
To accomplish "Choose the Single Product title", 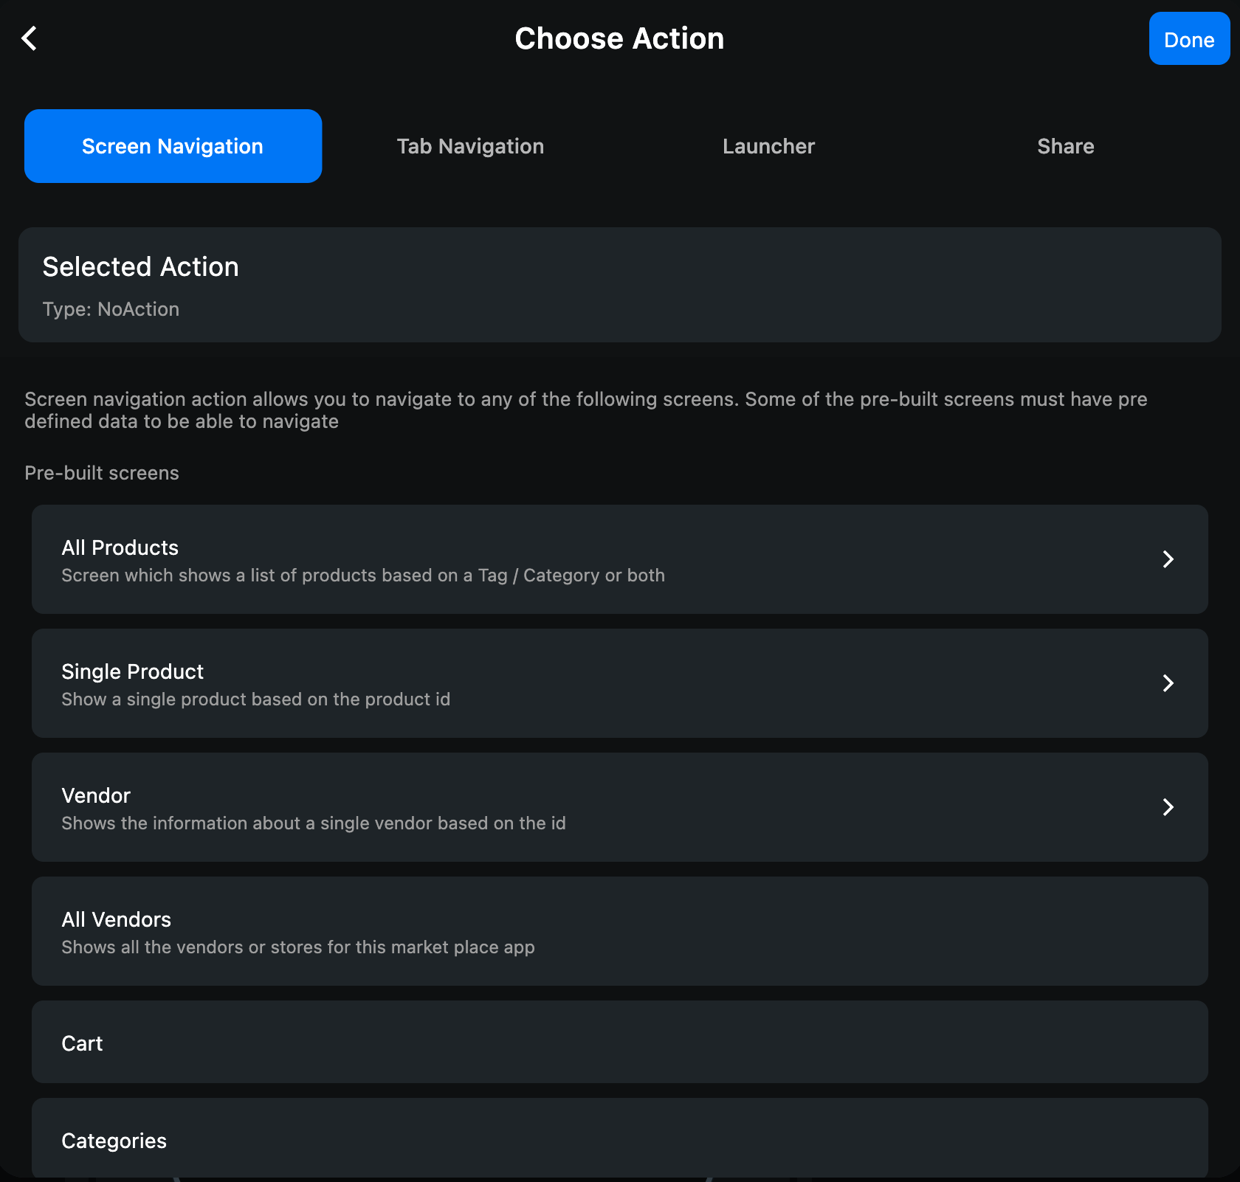I will 132,671.
